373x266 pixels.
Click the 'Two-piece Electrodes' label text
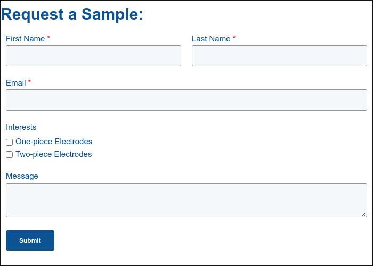(x=54, y=154)
